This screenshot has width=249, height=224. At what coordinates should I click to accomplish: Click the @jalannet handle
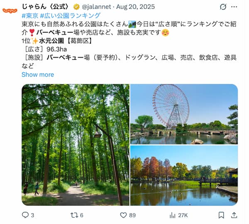coord(96,7)
